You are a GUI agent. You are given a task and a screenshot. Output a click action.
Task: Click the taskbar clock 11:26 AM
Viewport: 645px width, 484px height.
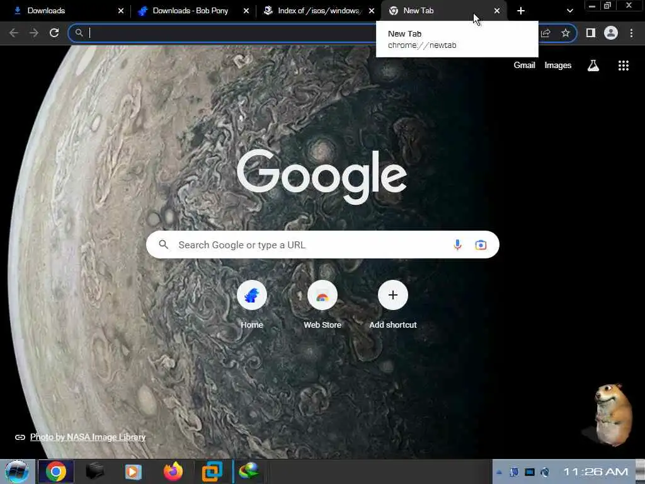(596, 471)
